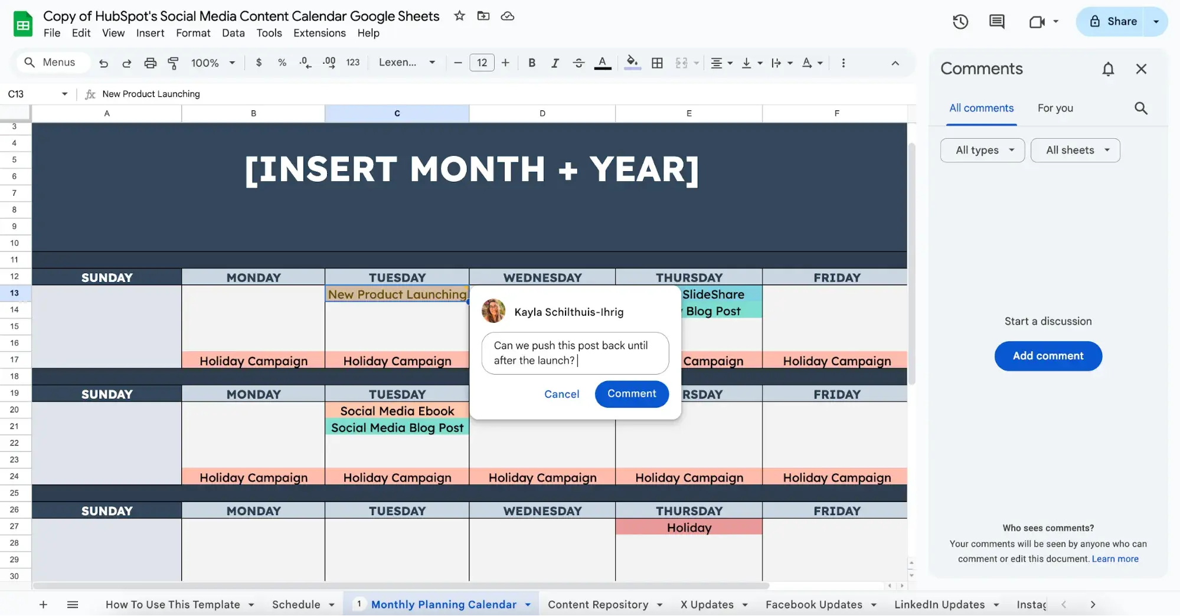Open the All types filter dropdown

(x=982, y=150)
